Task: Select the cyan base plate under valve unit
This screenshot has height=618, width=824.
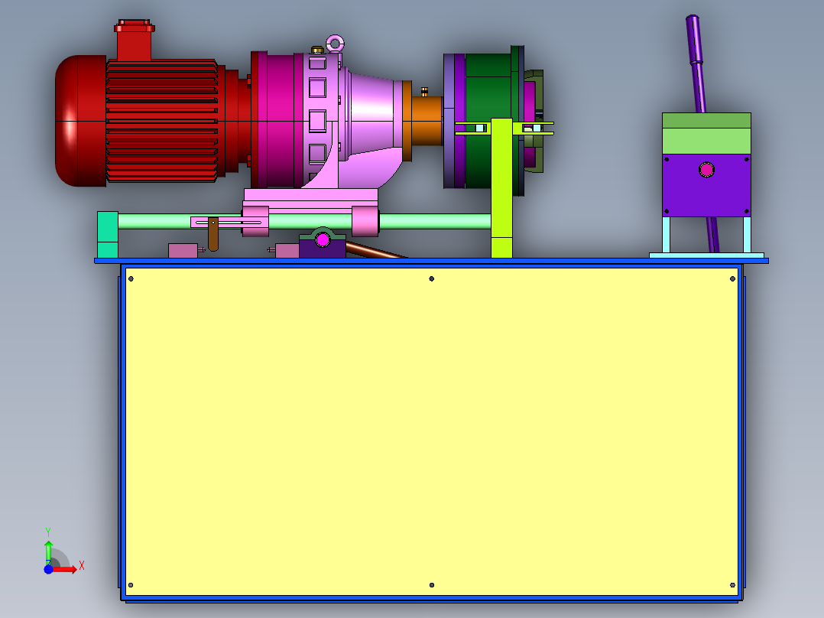Action: tap(707, 255)
